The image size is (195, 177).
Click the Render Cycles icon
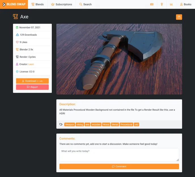(x=17, y=57)
